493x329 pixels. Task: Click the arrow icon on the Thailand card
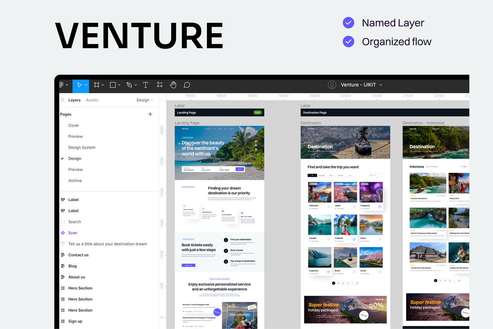[354, 239]
